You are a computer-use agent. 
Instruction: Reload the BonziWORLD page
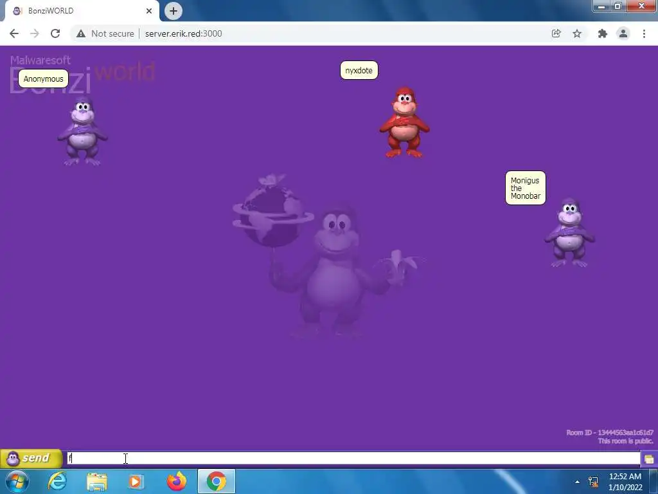tap(55, 33)
